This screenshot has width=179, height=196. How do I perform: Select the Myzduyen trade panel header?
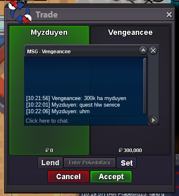tap(49, 32)
